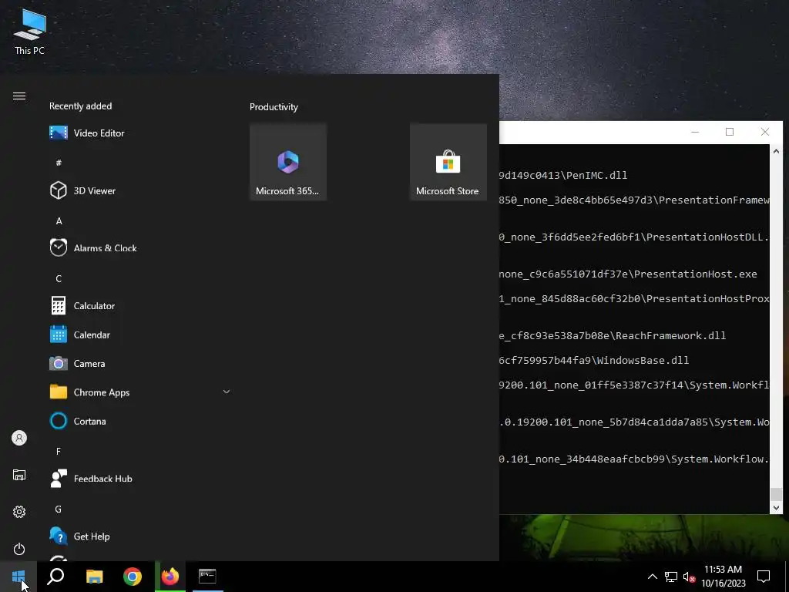
Task: Click the console window scrollbar thumb
Action: pyautogui.click(x=776, y=494)
